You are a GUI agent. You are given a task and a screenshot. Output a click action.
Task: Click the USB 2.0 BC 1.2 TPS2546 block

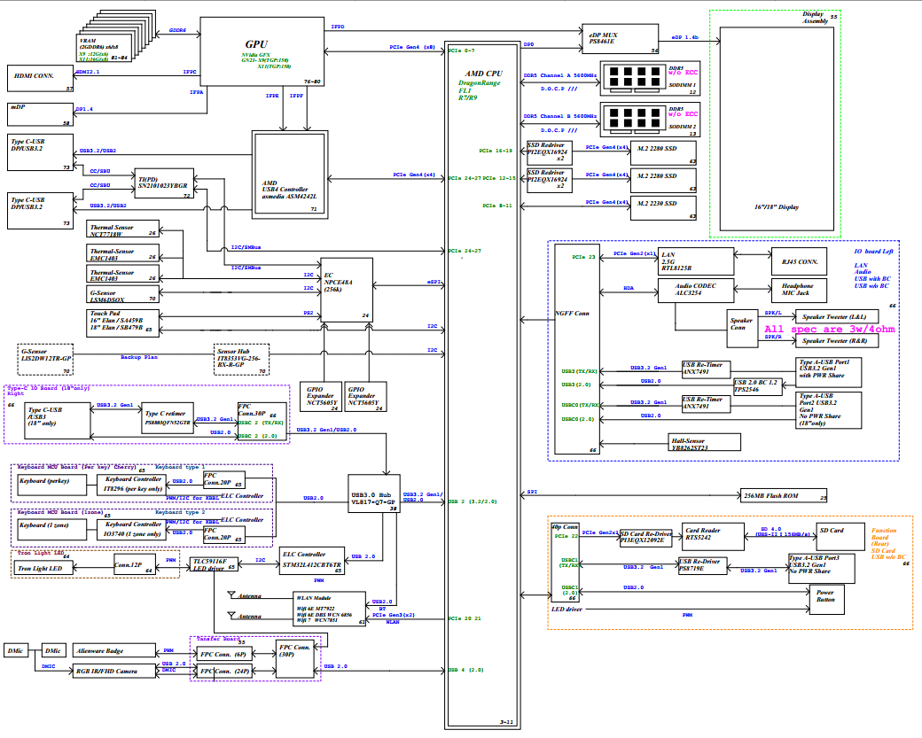pyautogui.click(x=758, y=386)
